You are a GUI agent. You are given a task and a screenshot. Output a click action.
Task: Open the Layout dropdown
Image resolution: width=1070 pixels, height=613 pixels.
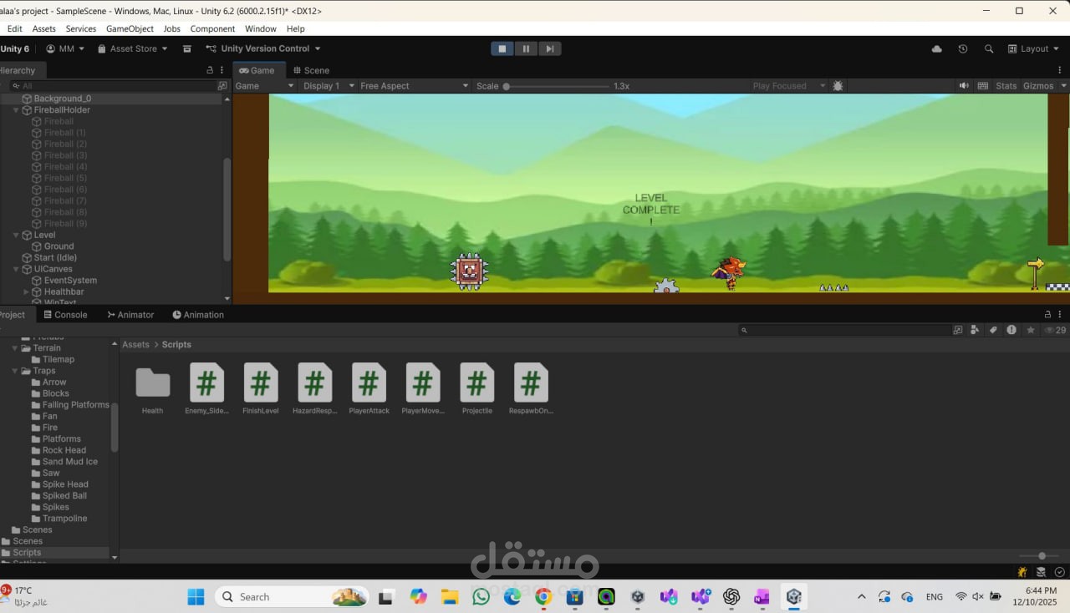point(1034,48)
